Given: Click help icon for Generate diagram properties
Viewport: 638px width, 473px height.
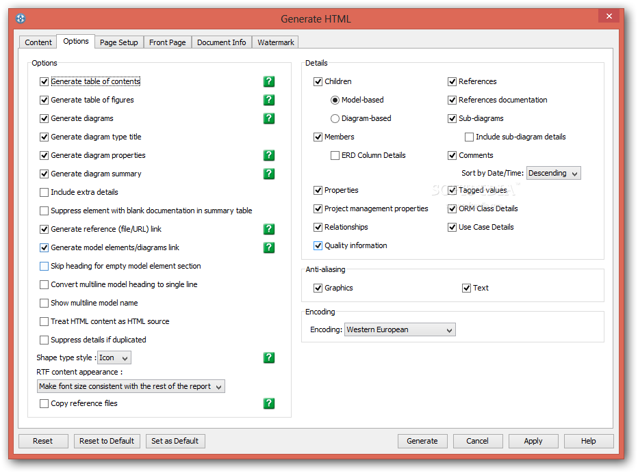Looking at the screenshot, I should tap(269, 155).
